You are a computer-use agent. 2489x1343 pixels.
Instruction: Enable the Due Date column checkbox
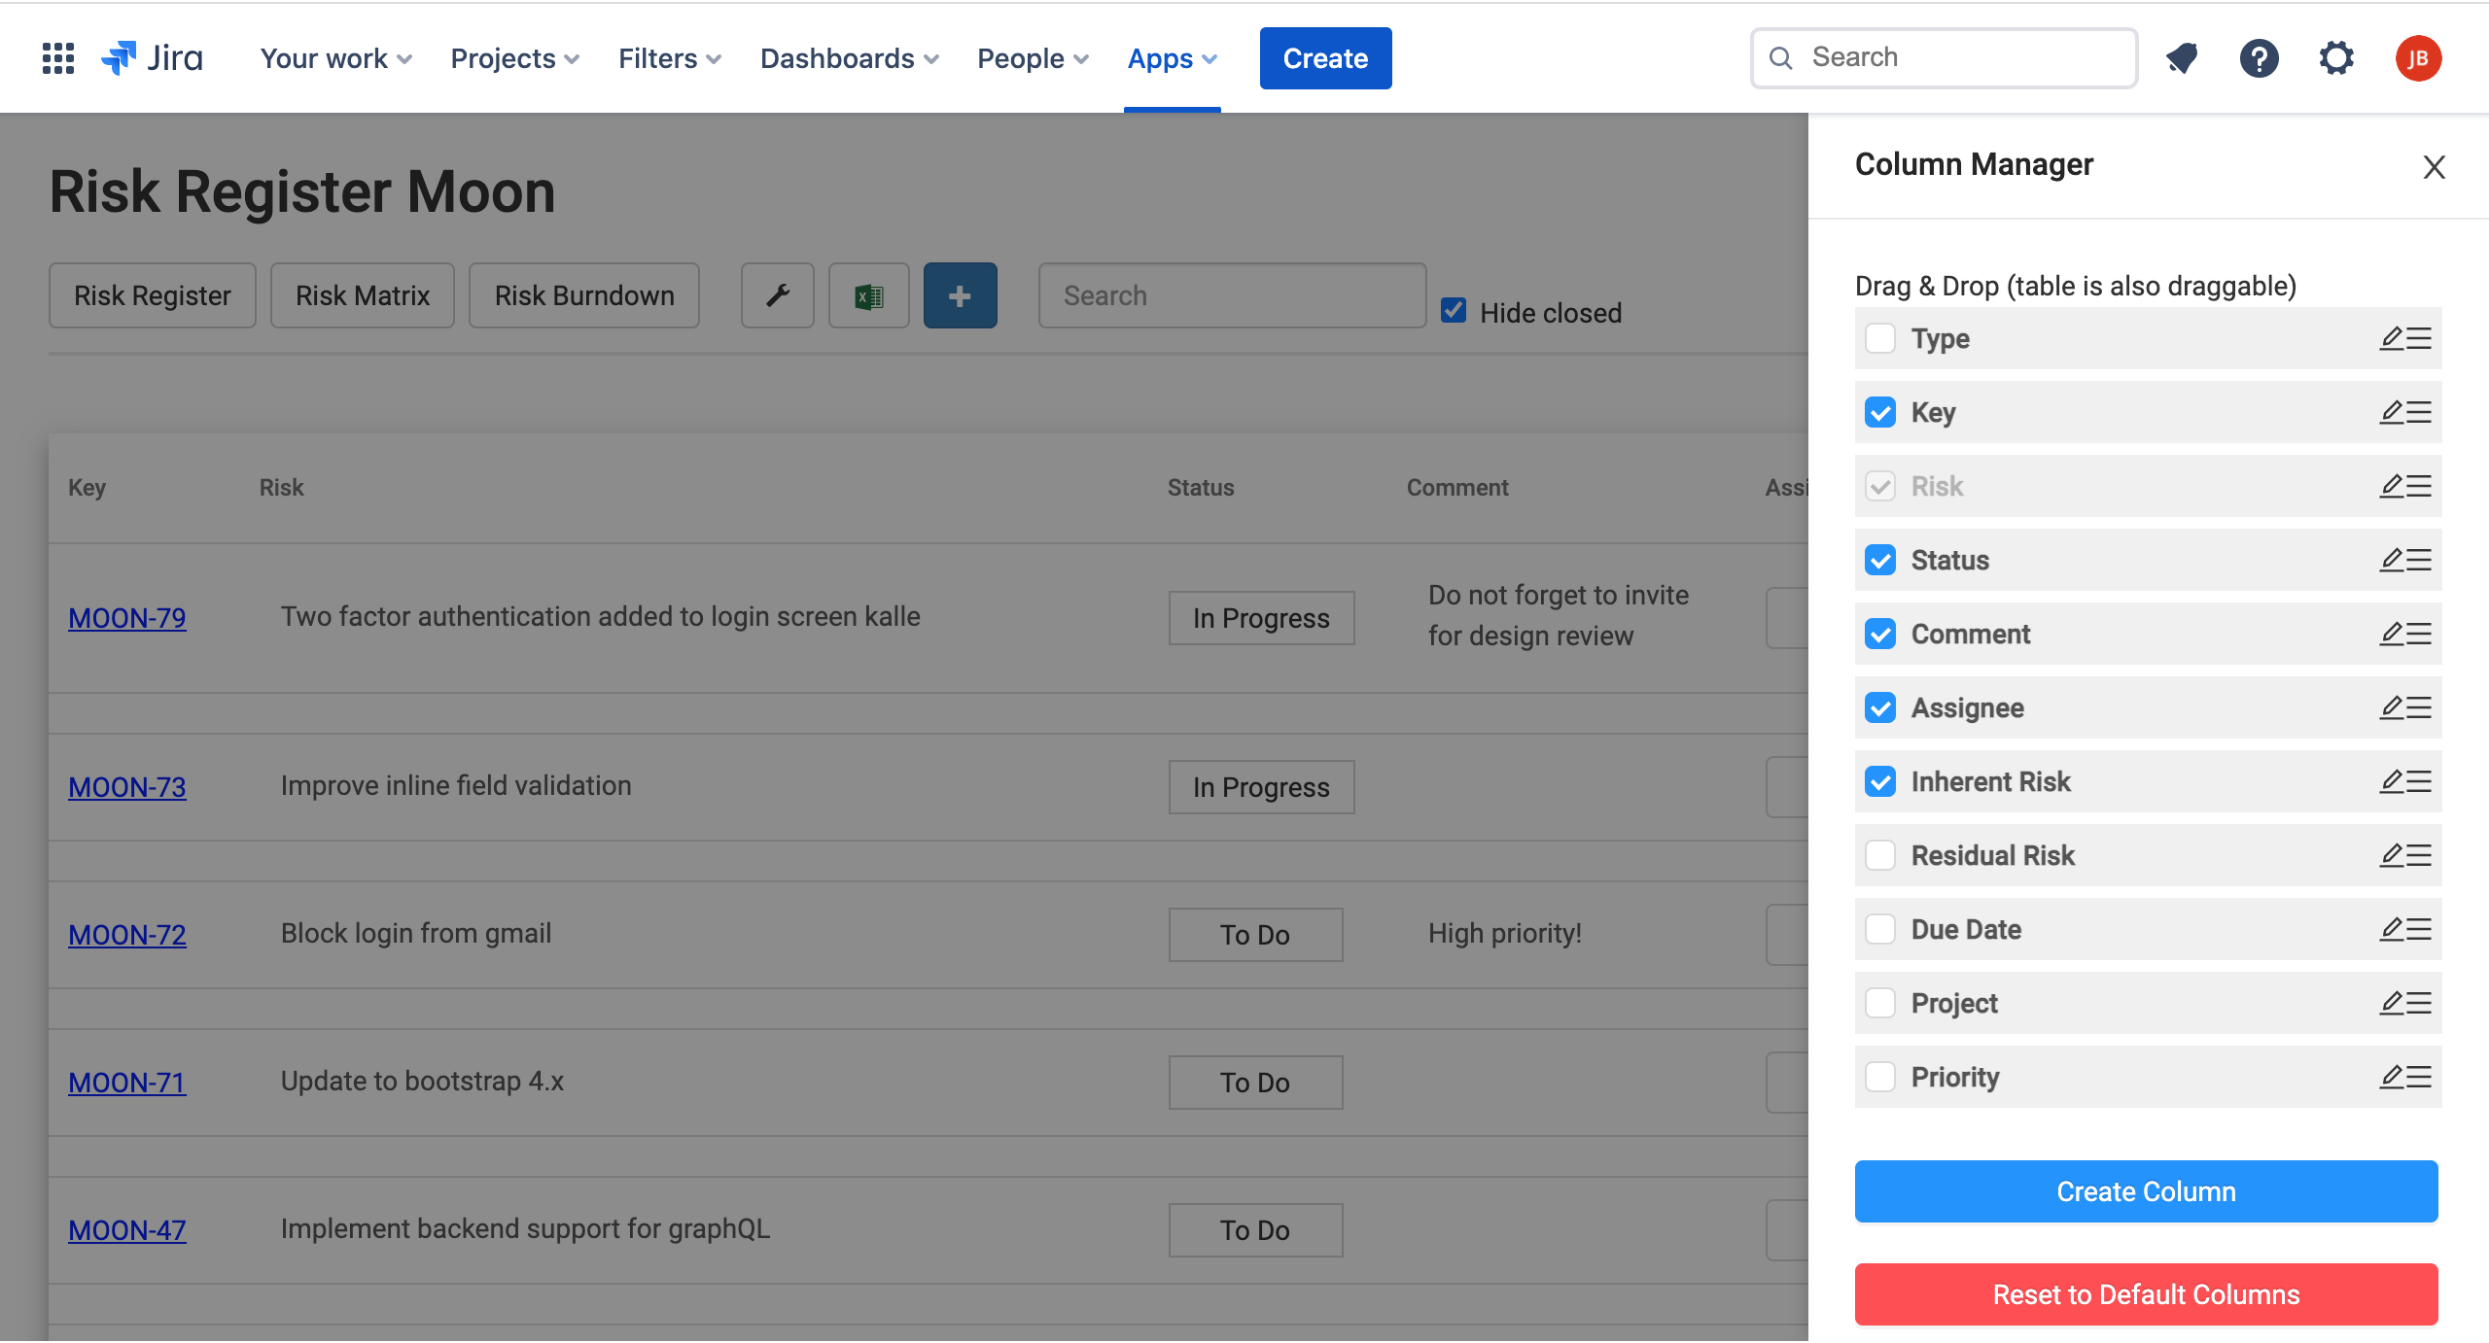tap(1880, 929)
